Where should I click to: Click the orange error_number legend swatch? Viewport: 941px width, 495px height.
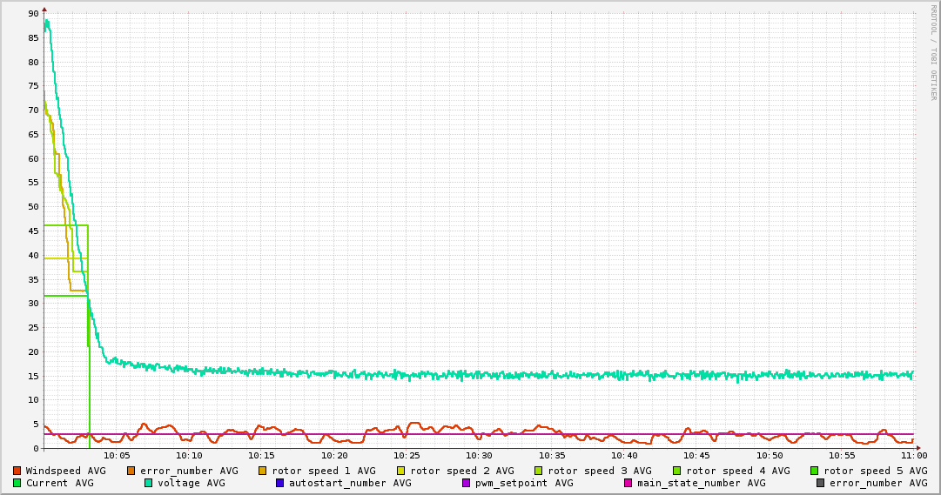(131, 471)
